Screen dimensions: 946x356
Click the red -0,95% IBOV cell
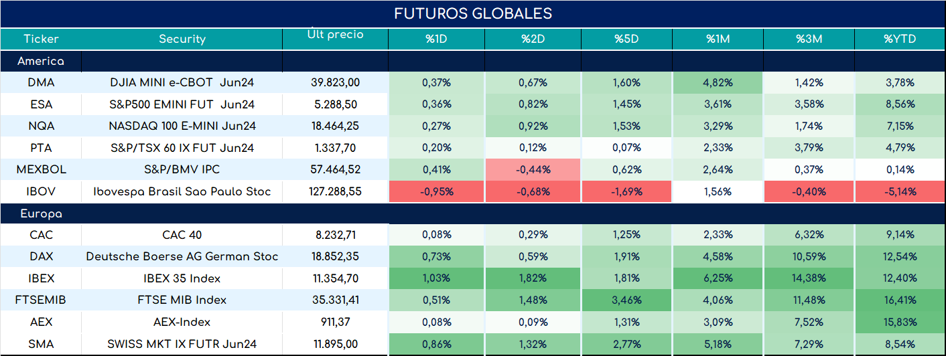point(436,191)
